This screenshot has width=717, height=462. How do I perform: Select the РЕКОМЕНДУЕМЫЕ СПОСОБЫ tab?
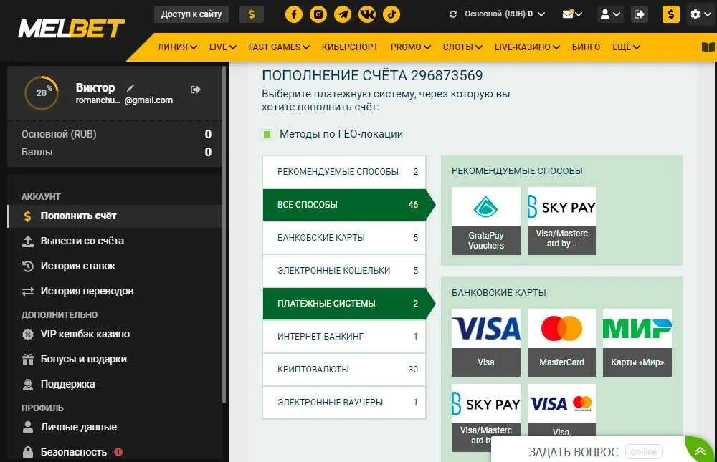click(x=344, y=172)
